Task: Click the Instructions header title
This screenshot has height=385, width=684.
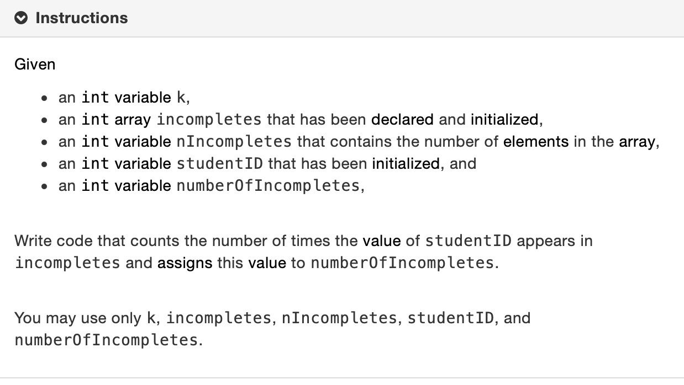Action: (81, 18)
